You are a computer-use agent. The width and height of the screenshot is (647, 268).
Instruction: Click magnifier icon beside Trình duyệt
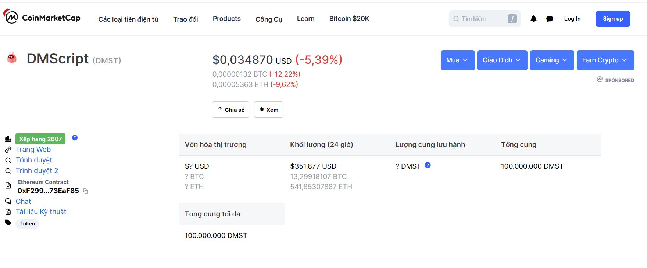pos(8,160)
